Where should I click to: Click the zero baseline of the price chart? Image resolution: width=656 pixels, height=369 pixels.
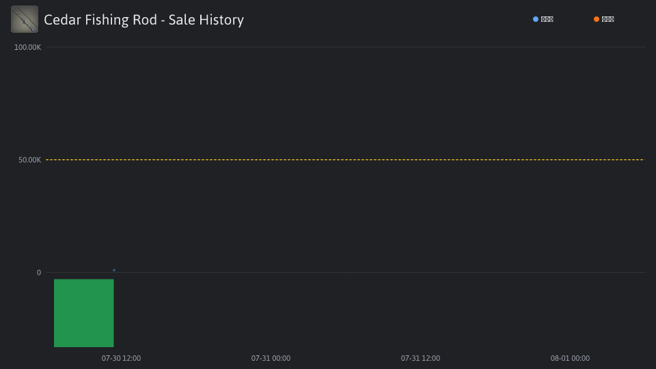[x=345, y=273]
